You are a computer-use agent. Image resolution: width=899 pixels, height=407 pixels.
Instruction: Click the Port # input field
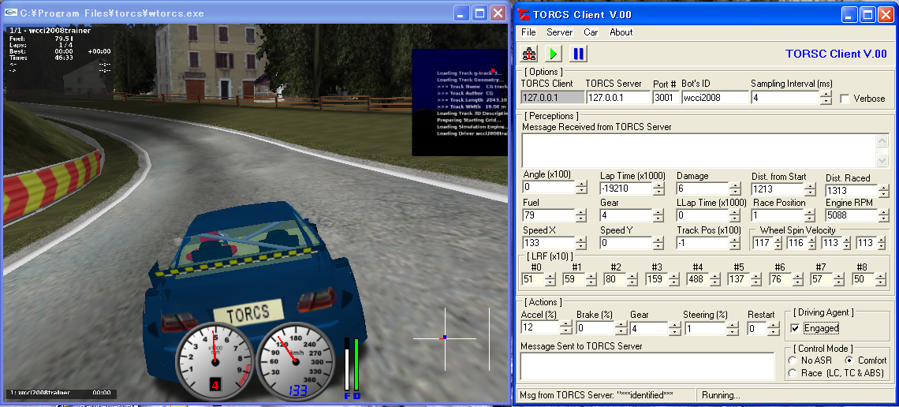click(664, 98)
